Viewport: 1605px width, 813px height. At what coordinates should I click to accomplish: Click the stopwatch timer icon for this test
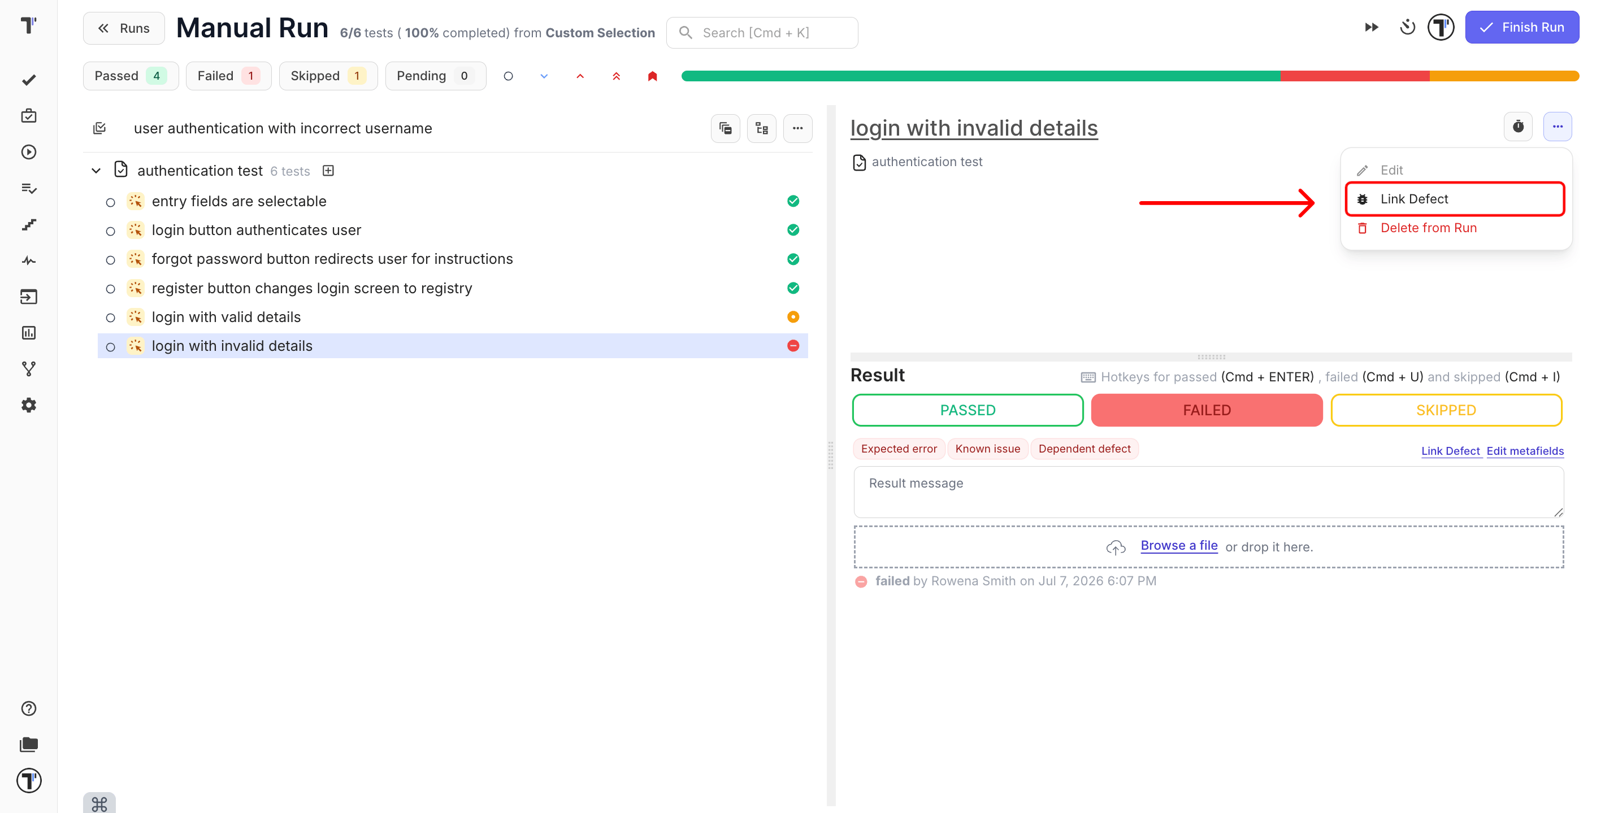(1519, 127)
